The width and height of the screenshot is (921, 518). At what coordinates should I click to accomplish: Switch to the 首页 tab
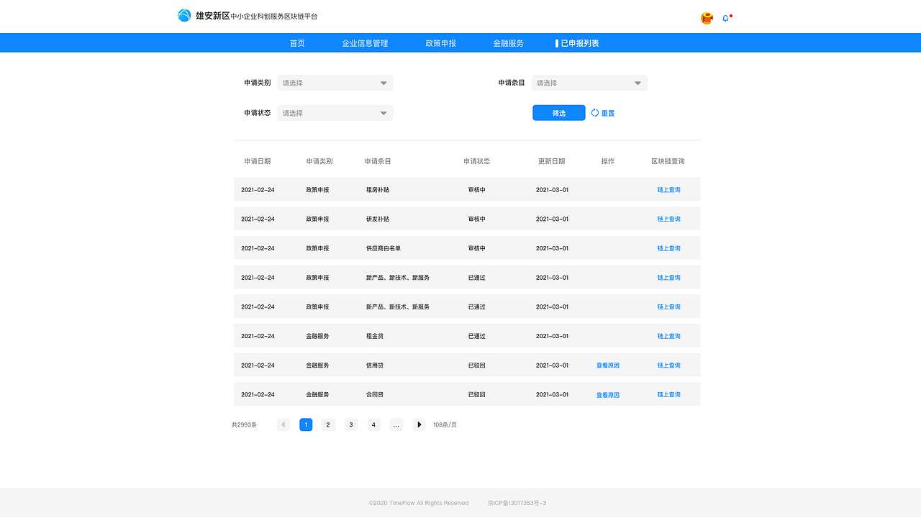click(297, 42)
